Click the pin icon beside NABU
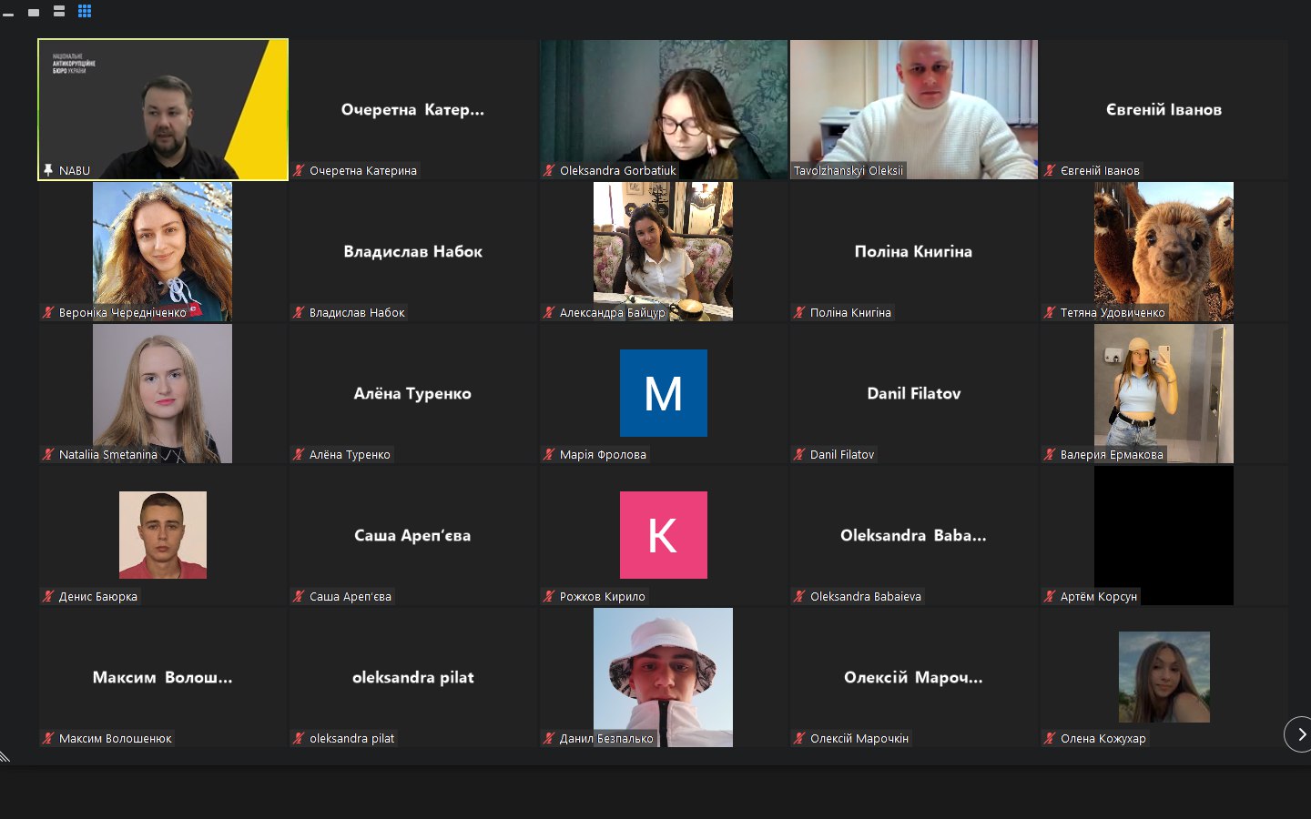 [48, 170]
